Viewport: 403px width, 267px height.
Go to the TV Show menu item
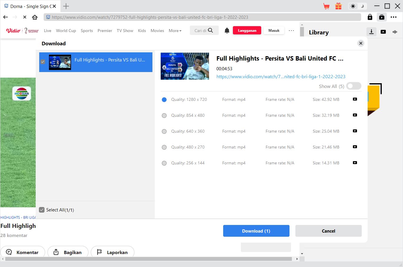(x=125, y=31)
